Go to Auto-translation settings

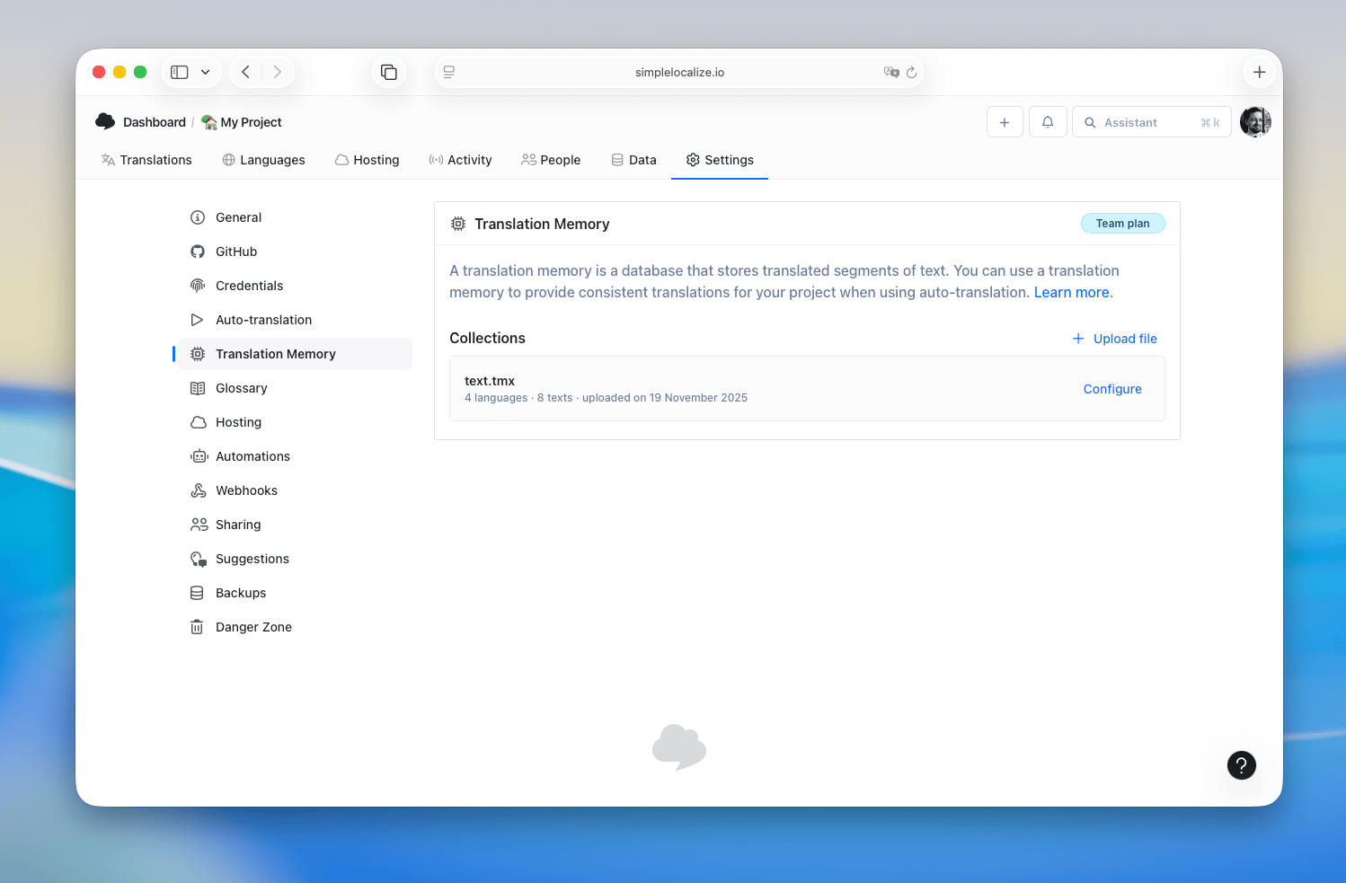coord(263,320)
